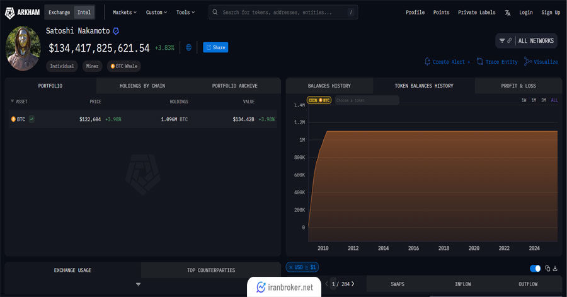Open the Portfolio Archive tab
This screenshot has width=567, height=297.
tap(235, 86)
